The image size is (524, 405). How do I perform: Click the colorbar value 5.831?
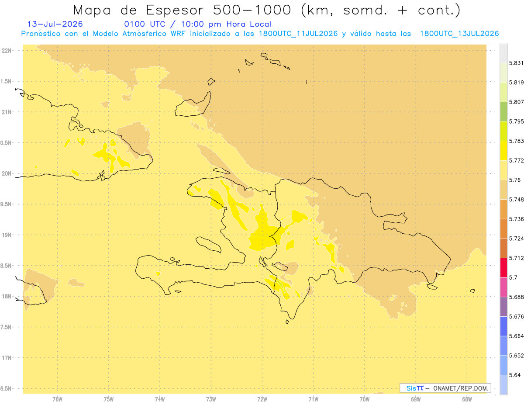click(x=517, y=63)
